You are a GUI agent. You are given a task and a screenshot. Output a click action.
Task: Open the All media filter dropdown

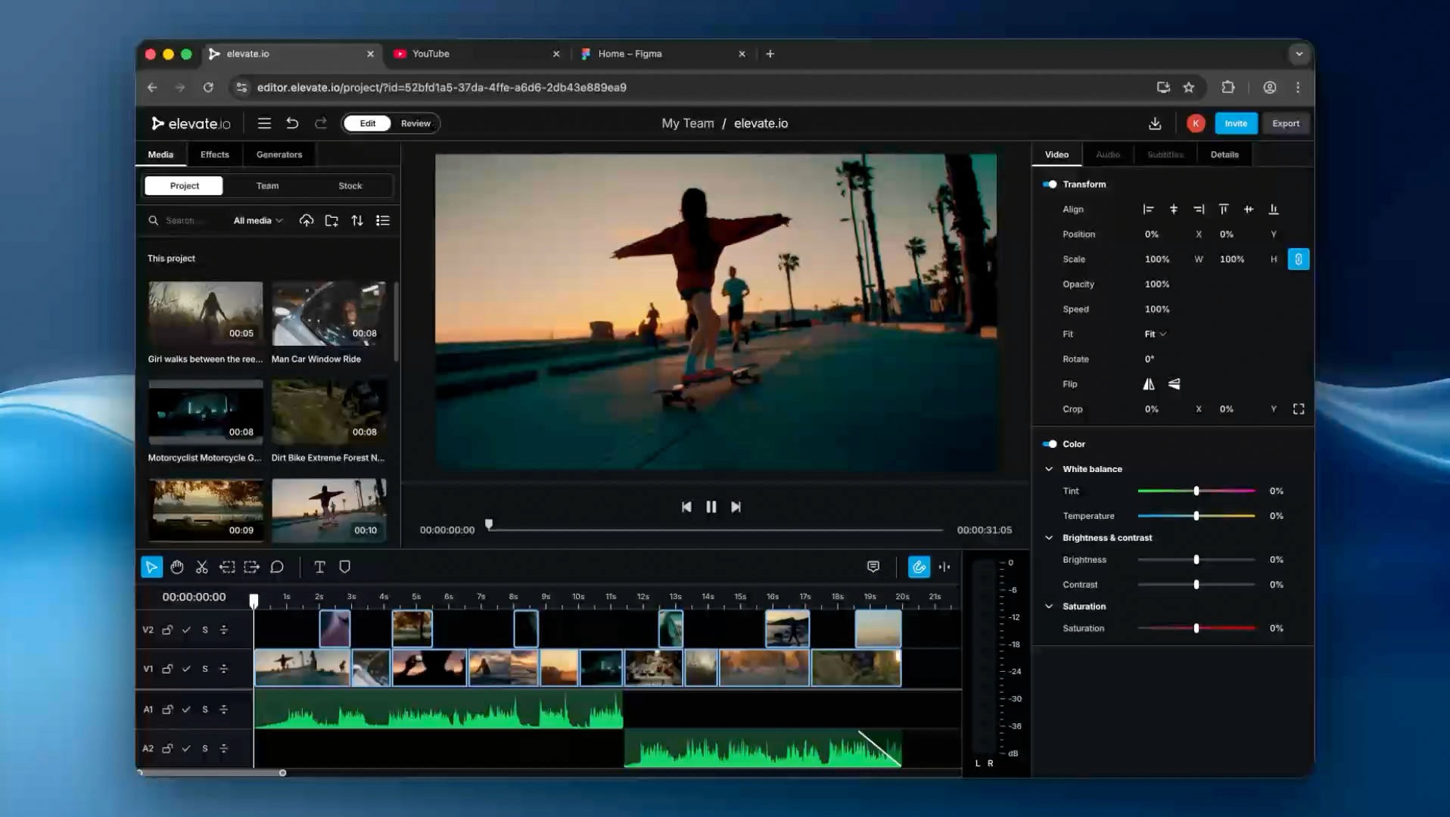[x=257, y=221]
